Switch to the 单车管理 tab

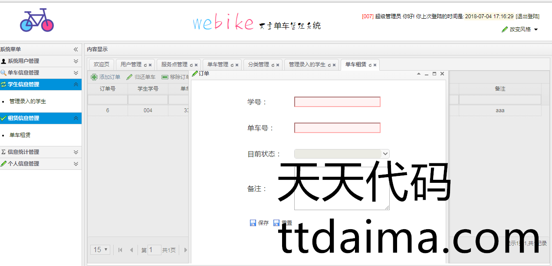(217, 65)
